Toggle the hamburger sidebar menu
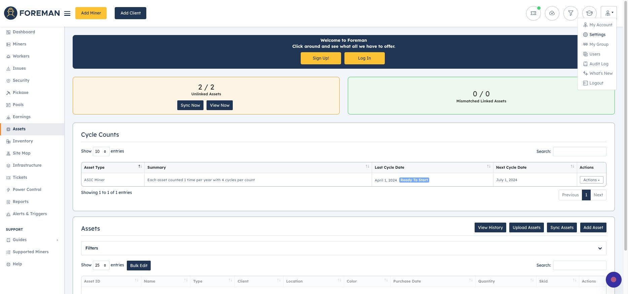628x294 pixels. click(x=67, y=13)
